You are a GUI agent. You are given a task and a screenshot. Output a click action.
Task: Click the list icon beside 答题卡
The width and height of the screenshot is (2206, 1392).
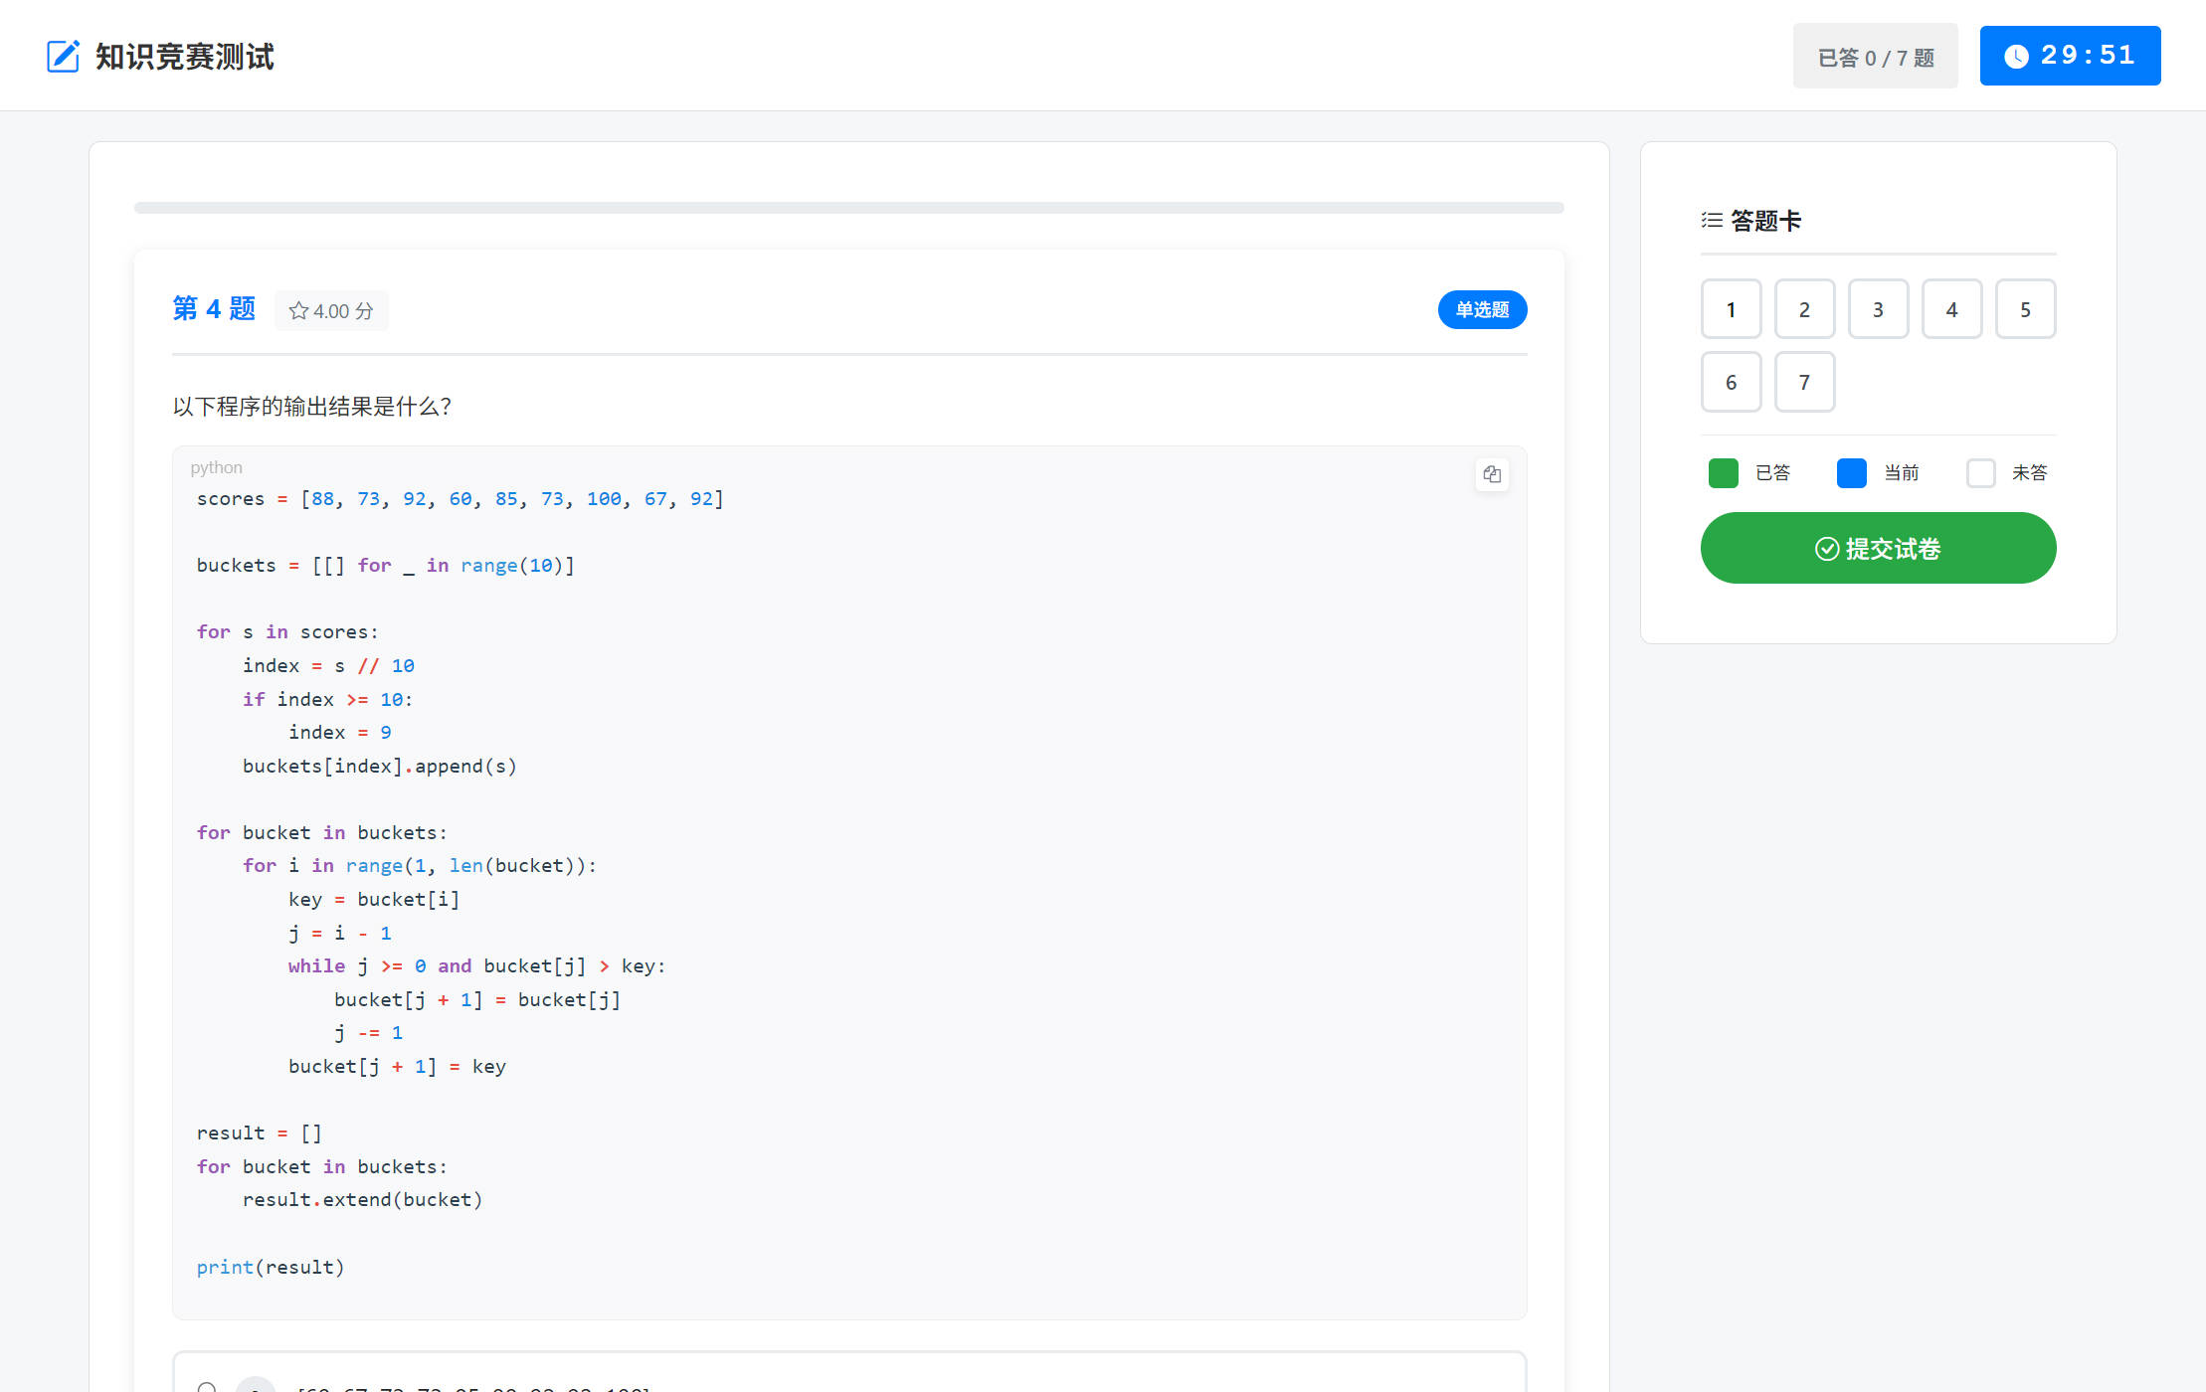click(x=1712, y=220)
